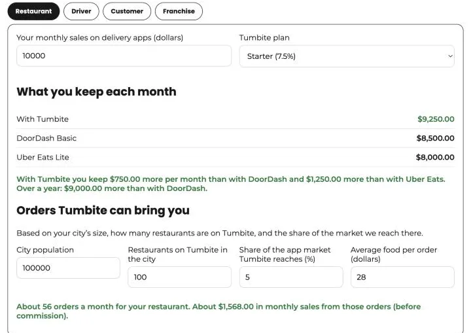471x333 pixels.
Task: Click the Share of the app market label
Action: coord(285,254)
